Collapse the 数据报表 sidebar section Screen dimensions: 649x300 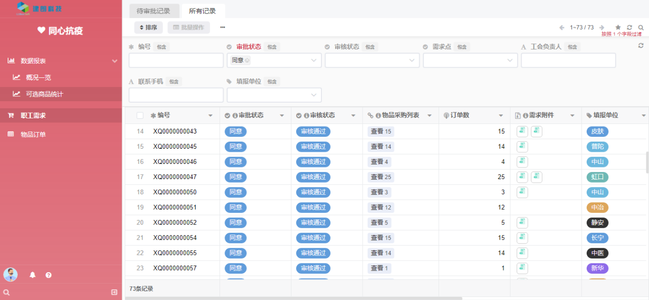coord(114,61)
